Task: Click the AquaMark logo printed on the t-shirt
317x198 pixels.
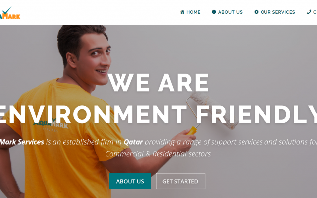Action: pyautogui.click(x=51, y=125)
